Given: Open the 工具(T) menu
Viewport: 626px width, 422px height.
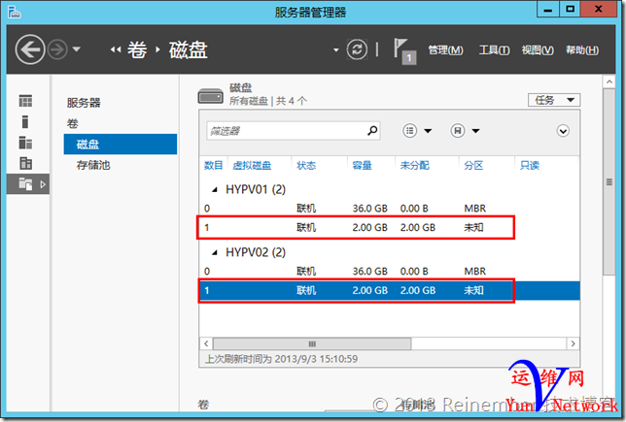Looking at the screenshot, I should [x=494, y=50].
